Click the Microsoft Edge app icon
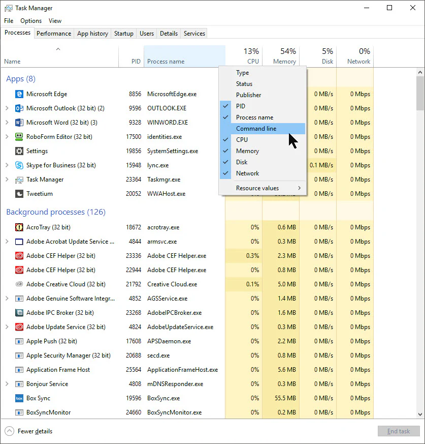The width and height of the screenshot is (425, 444). (x=19, y=94)
